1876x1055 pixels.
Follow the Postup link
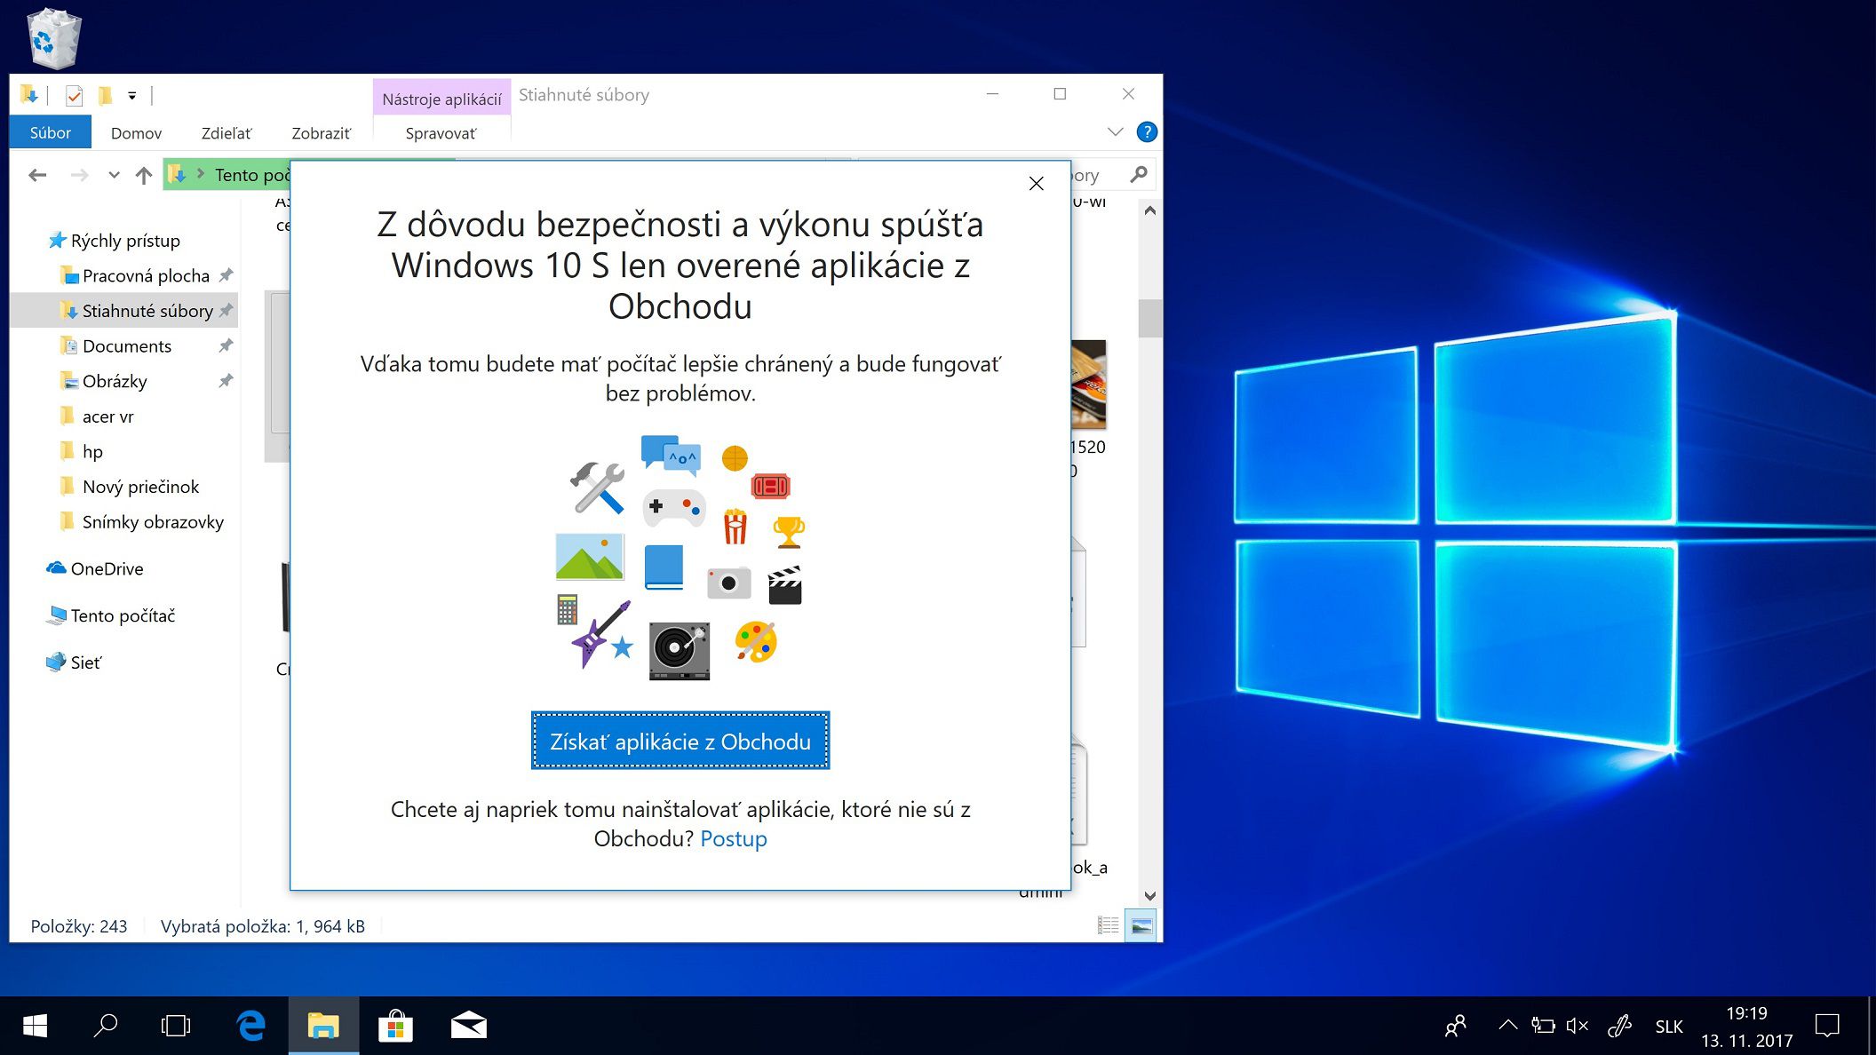pos(733,839)
